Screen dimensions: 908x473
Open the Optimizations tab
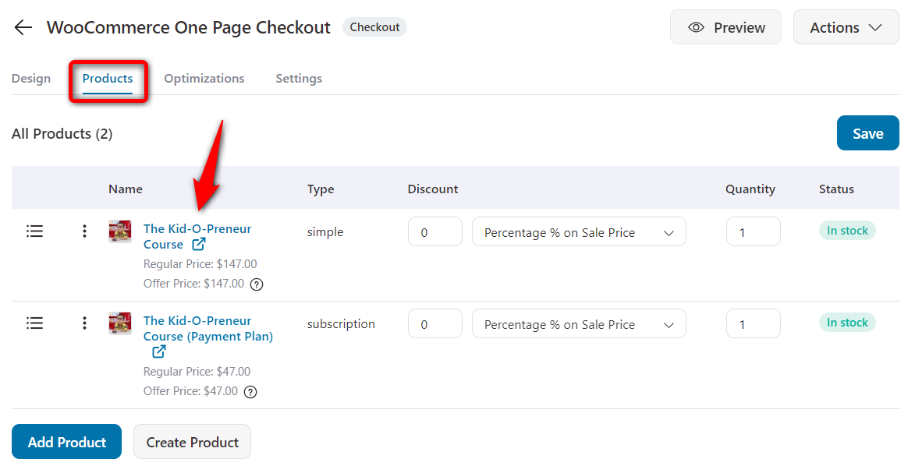204,78
